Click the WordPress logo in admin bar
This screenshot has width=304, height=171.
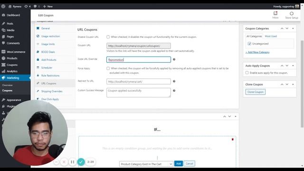coord(3,6)
